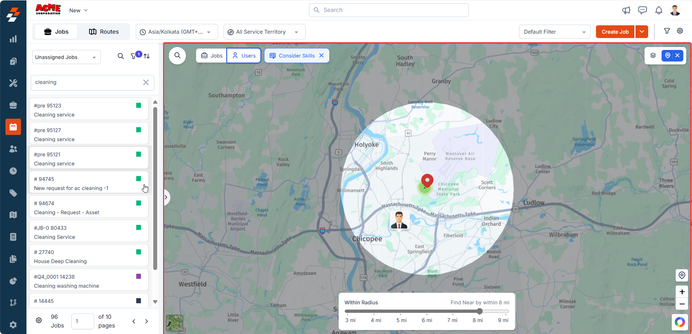Open the Default Filter dropdown
This screenshot has height=334, width=692.
click(x=554, y=32)
